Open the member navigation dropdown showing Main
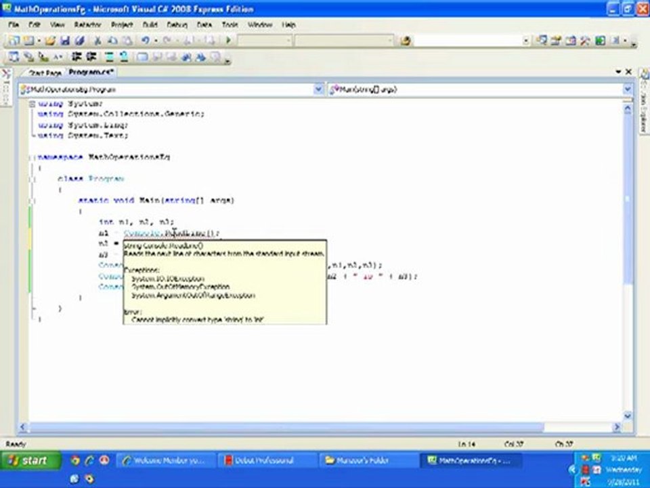The image size is (650, 488). click(x=627, y=89)
